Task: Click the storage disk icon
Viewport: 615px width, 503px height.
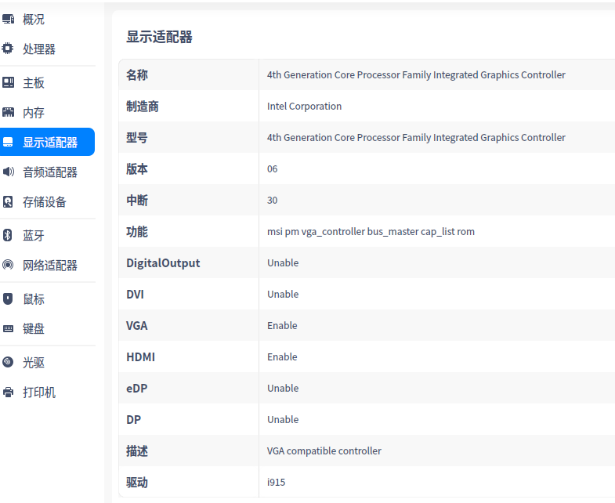Action: 8,201
